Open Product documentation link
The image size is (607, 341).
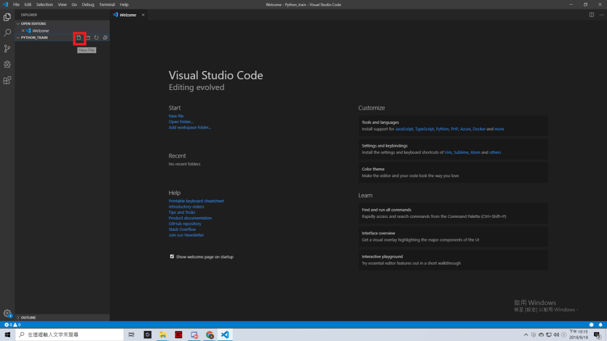point(190,218)
